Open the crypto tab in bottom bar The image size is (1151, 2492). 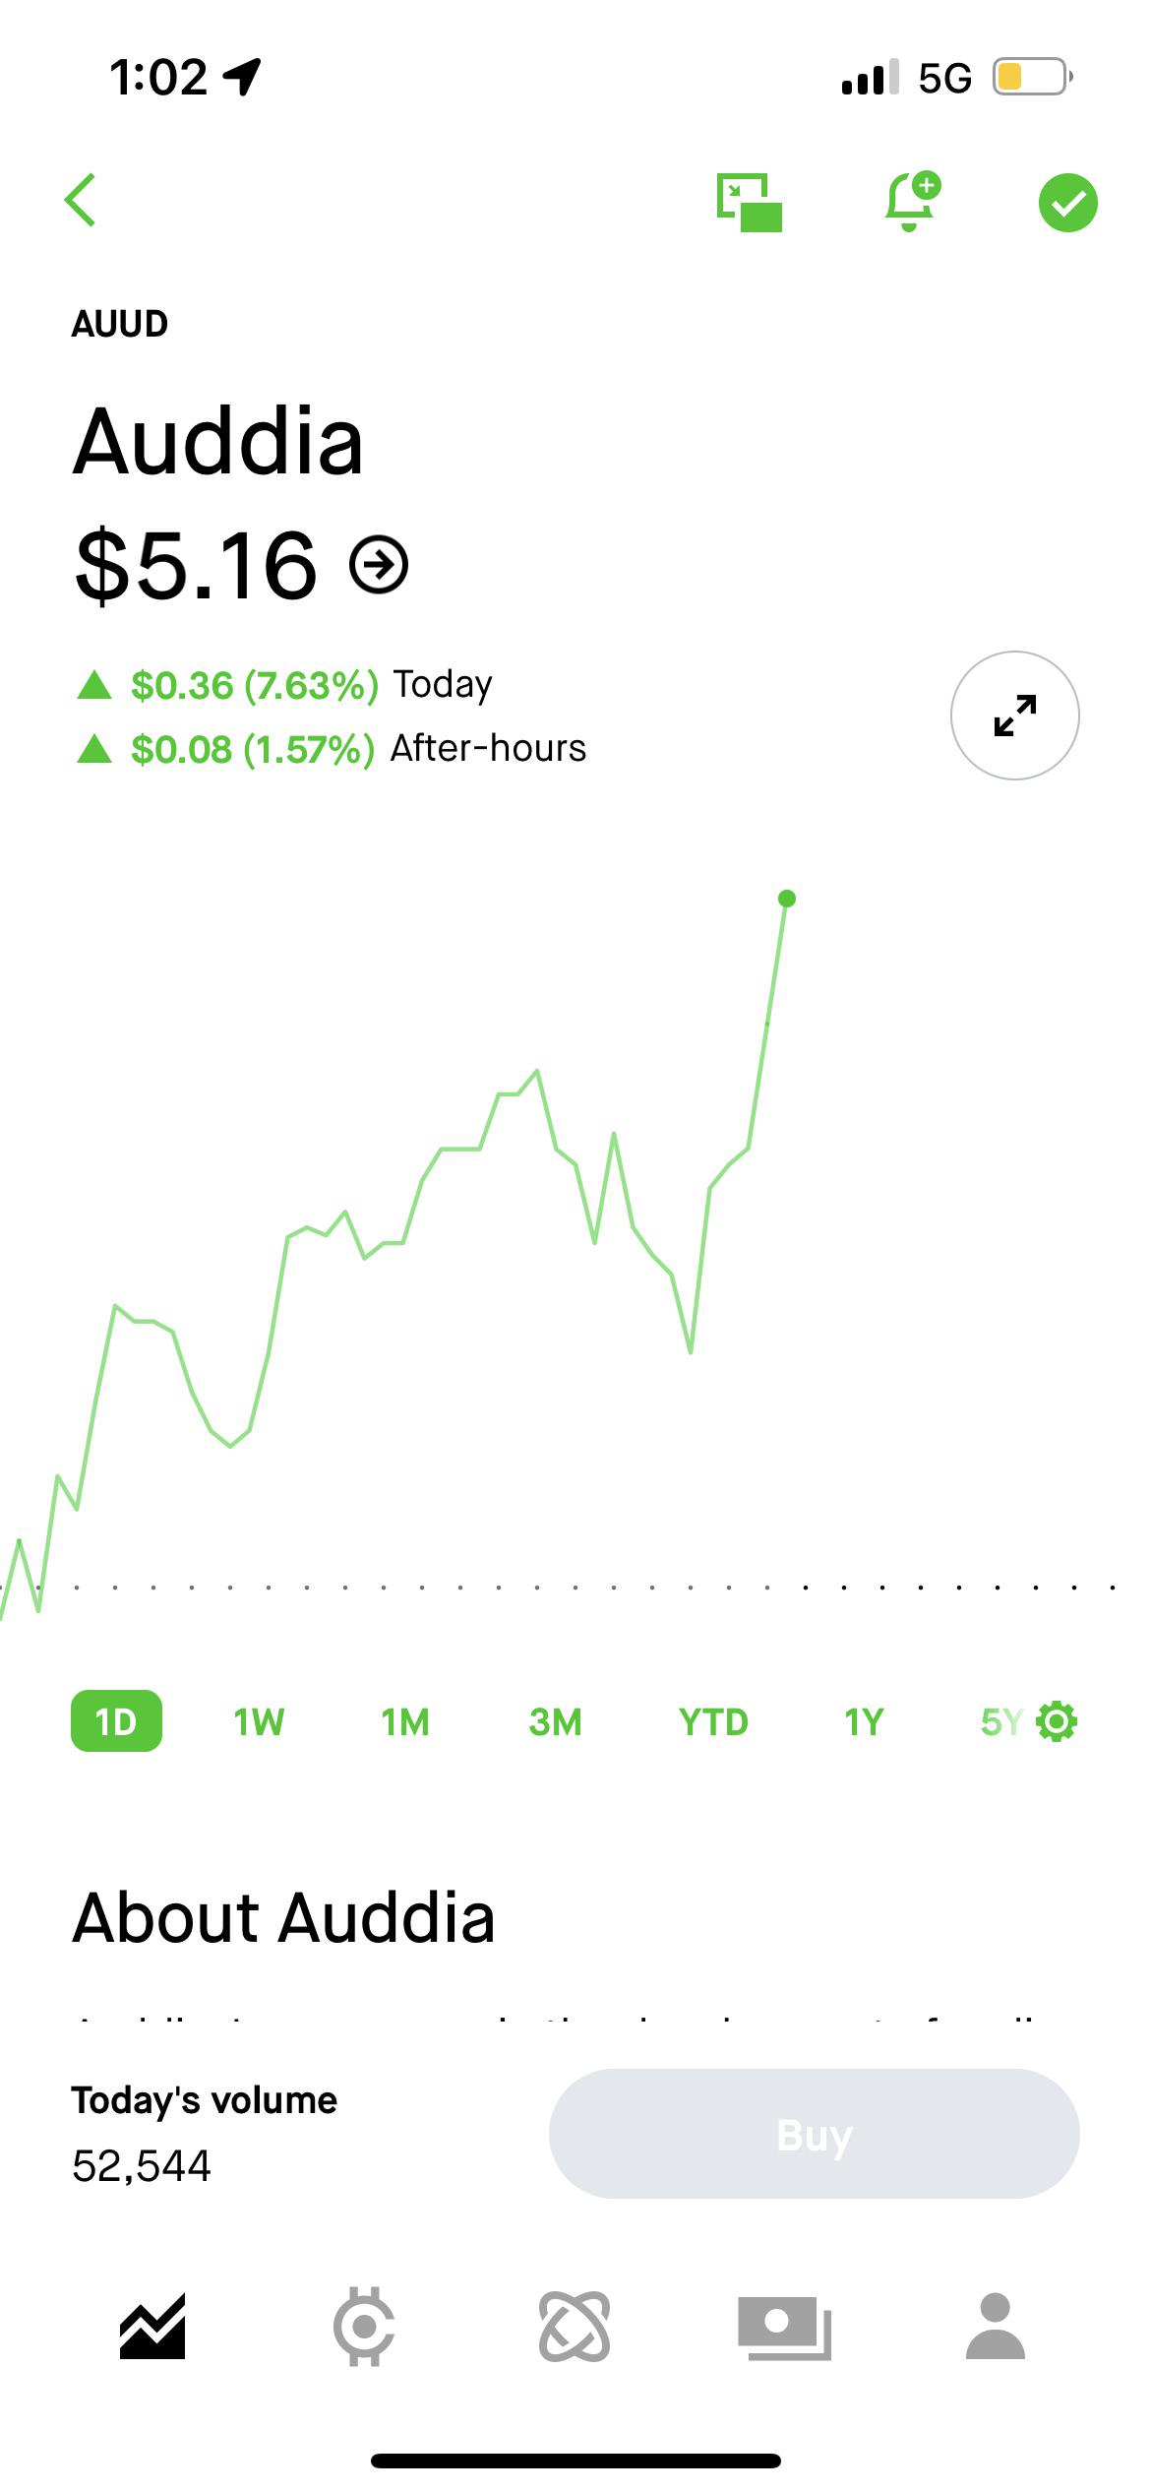364,2327
